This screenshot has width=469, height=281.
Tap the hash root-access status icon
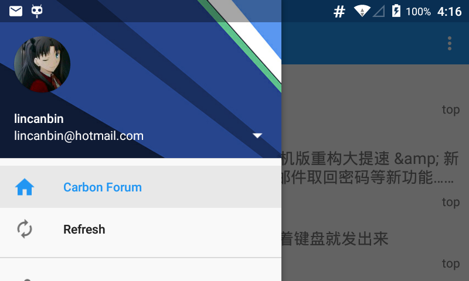click(339, 12)
